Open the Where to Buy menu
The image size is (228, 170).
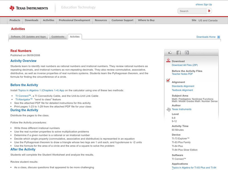146,20
